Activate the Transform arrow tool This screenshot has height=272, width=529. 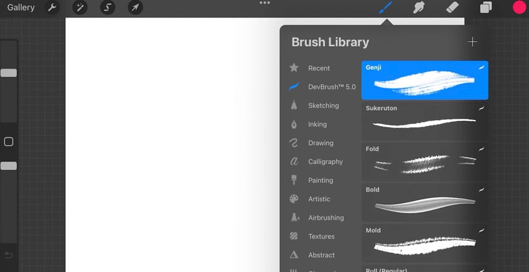coord(135,7)
